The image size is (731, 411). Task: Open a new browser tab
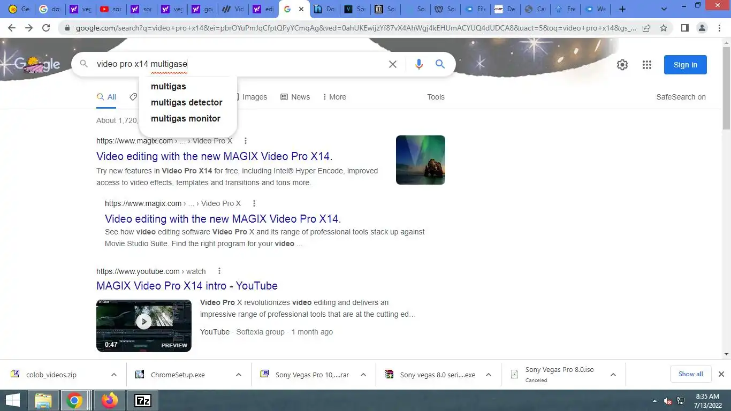click(622, 9)
